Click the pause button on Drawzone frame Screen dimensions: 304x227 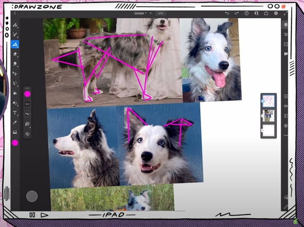(x=32, y=215)
